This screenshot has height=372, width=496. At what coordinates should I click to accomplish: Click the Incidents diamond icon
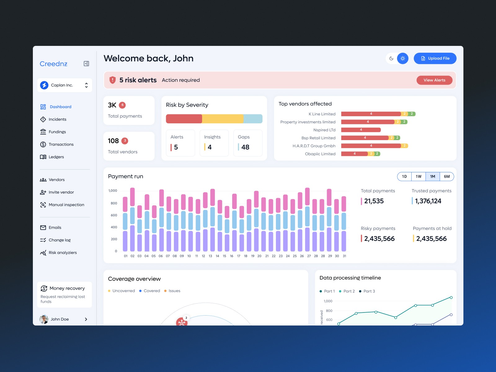click(x=43, y=119)
